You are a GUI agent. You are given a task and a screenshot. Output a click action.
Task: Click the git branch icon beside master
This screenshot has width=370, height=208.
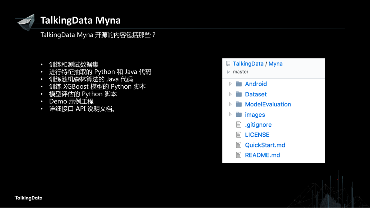228,72
